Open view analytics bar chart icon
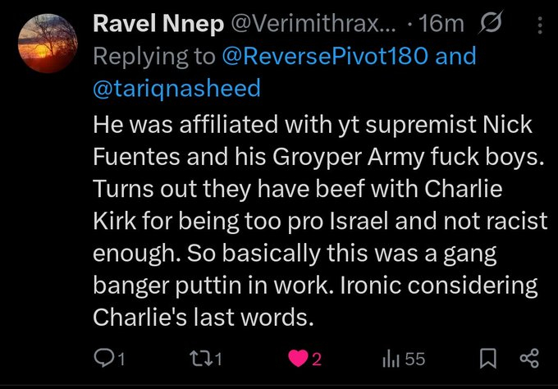Screen dimensions: 558x389 click(391, 359)
